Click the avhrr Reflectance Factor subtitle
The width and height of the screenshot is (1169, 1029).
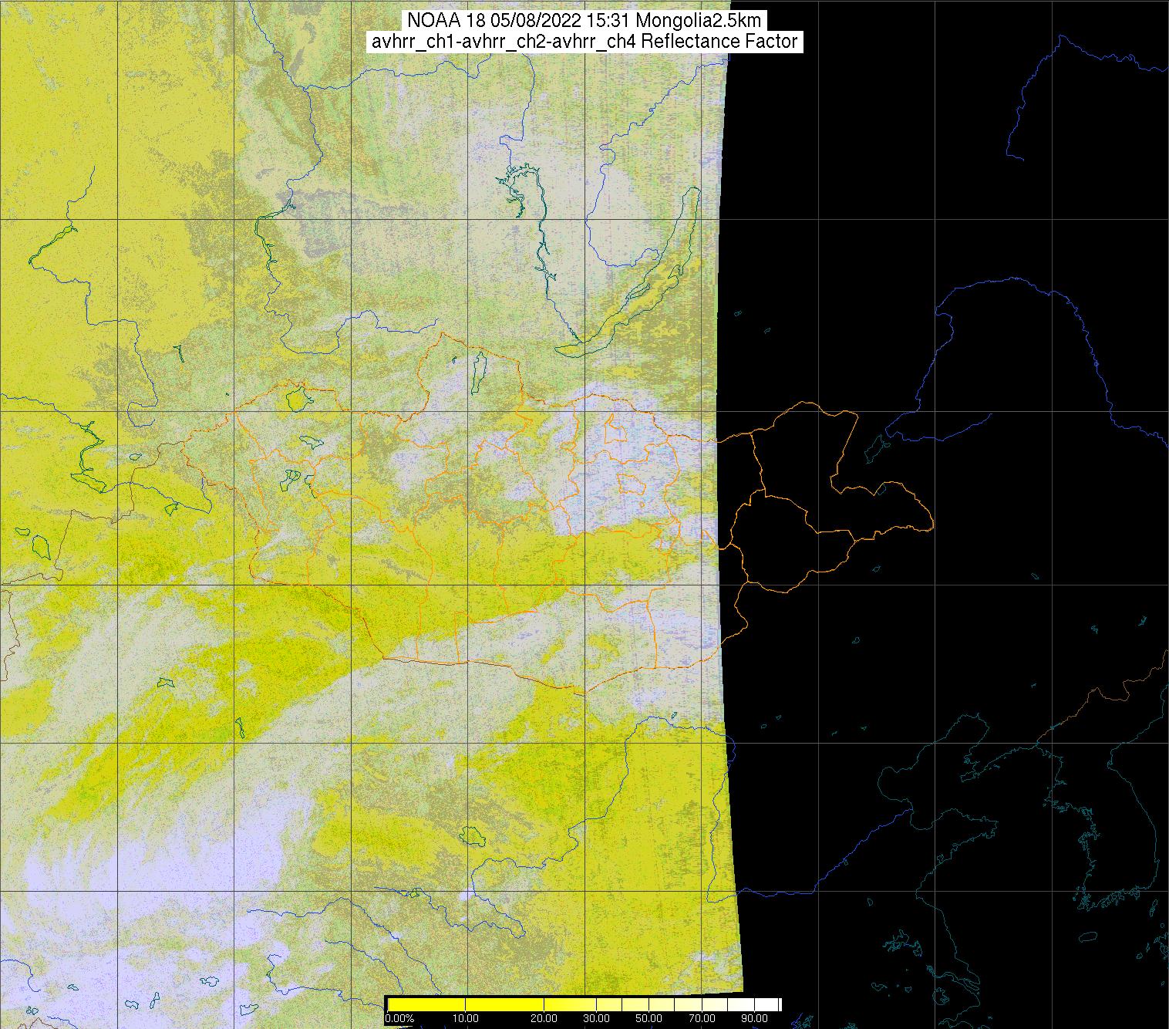[584, 42]
